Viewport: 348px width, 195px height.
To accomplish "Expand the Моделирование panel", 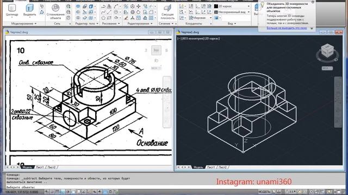I will tap(24, 23).
